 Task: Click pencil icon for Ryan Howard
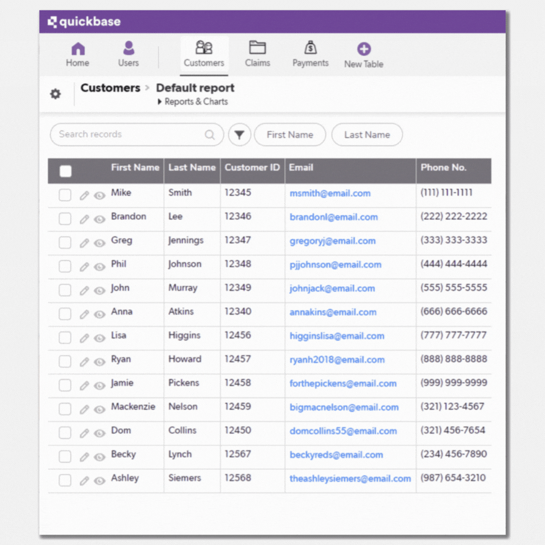[x=84, y=361]
